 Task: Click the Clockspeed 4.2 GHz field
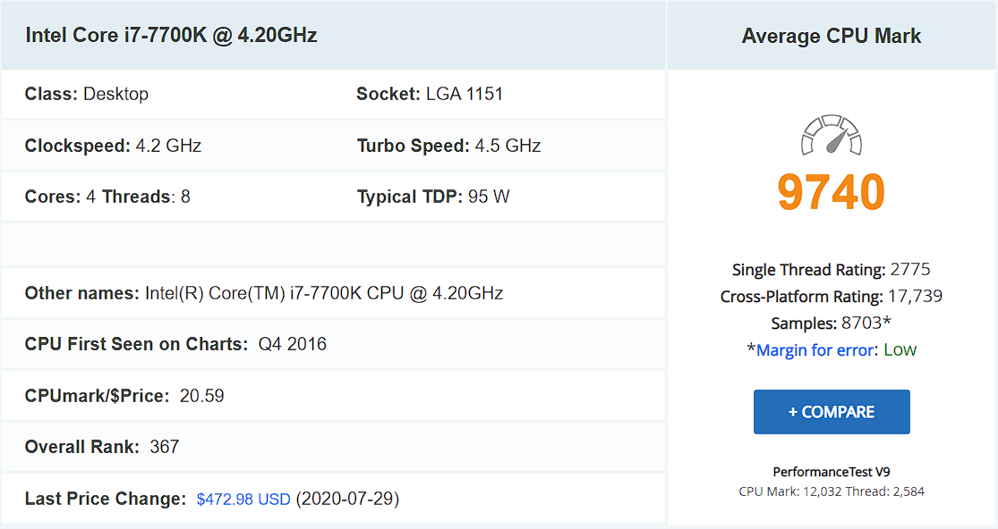[114, 146]
